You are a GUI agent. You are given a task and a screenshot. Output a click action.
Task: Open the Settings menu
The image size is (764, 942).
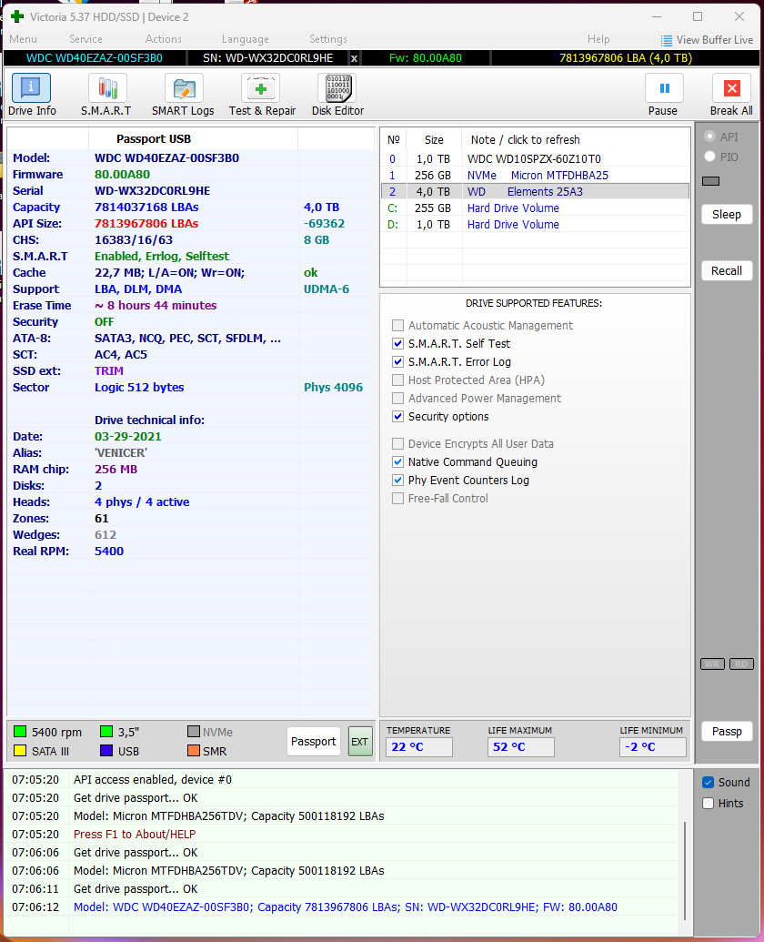click(x=327, y=39)
